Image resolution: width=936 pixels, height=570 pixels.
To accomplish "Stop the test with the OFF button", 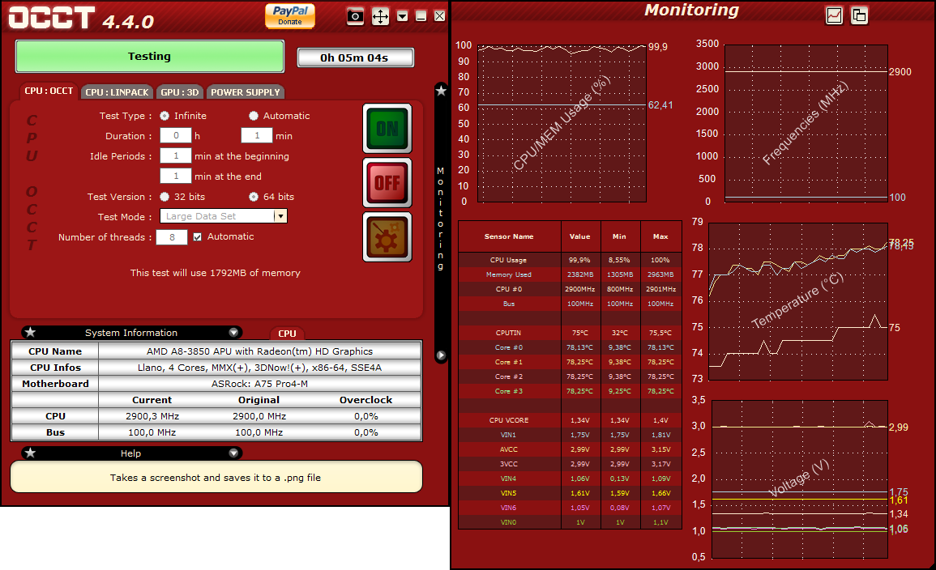I will [x=387, y=182].
